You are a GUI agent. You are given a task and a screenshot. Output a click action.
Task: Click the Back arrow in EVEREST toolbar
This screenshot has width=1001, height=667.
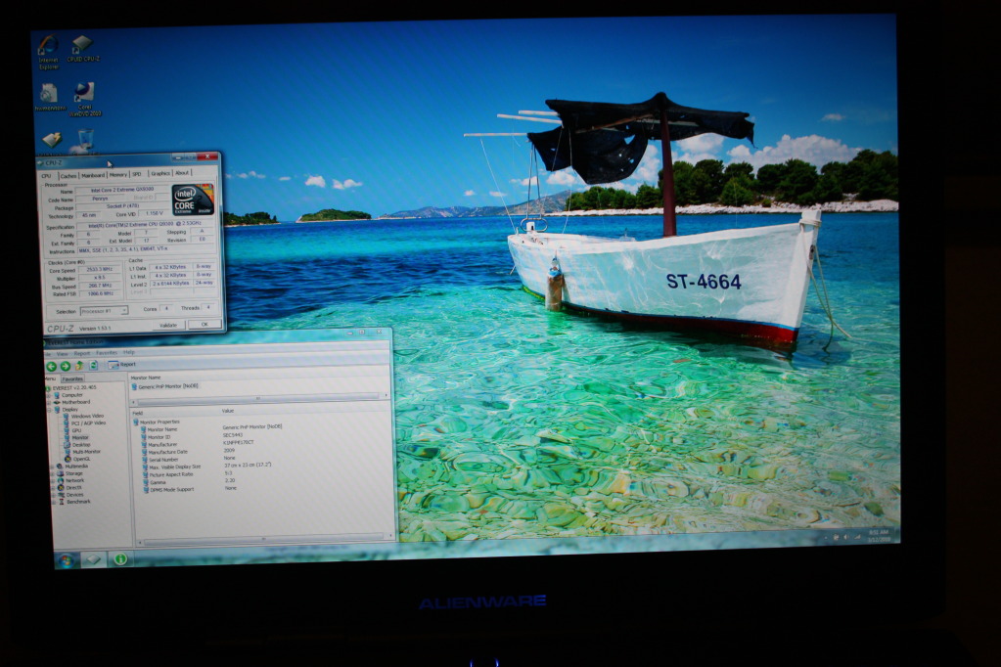[x=51, y=367]
